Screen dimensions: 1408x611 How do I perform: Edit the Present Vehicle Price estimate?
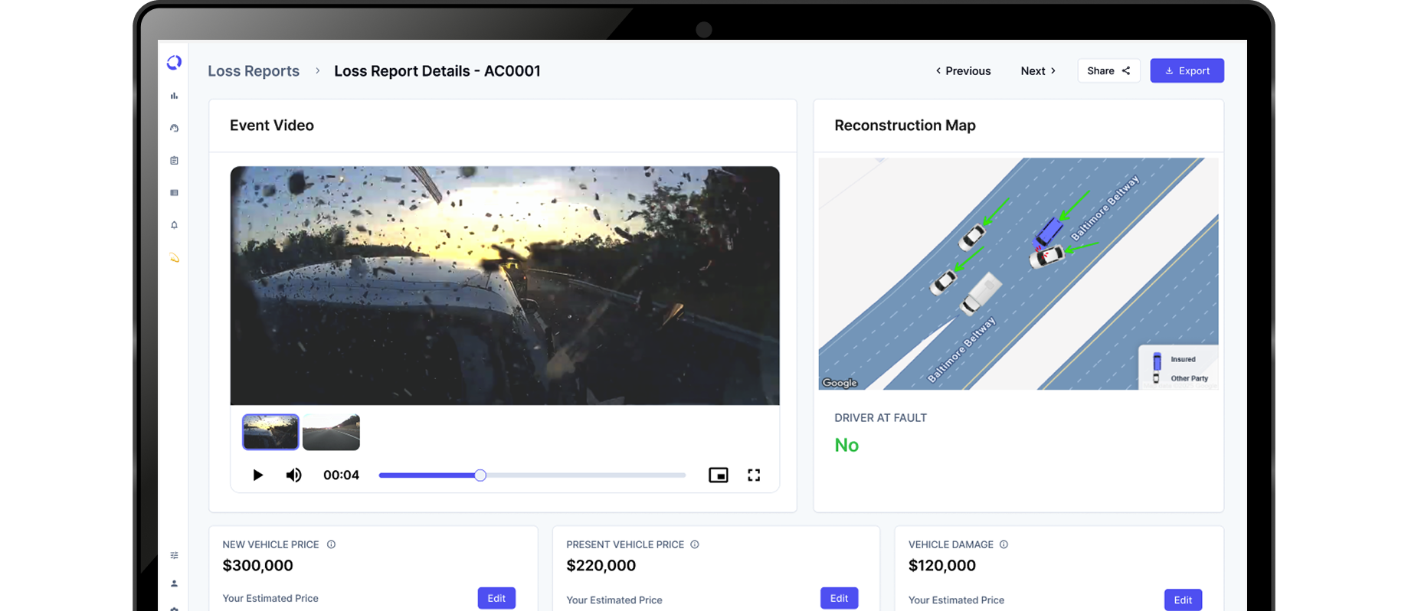(839, 598)
